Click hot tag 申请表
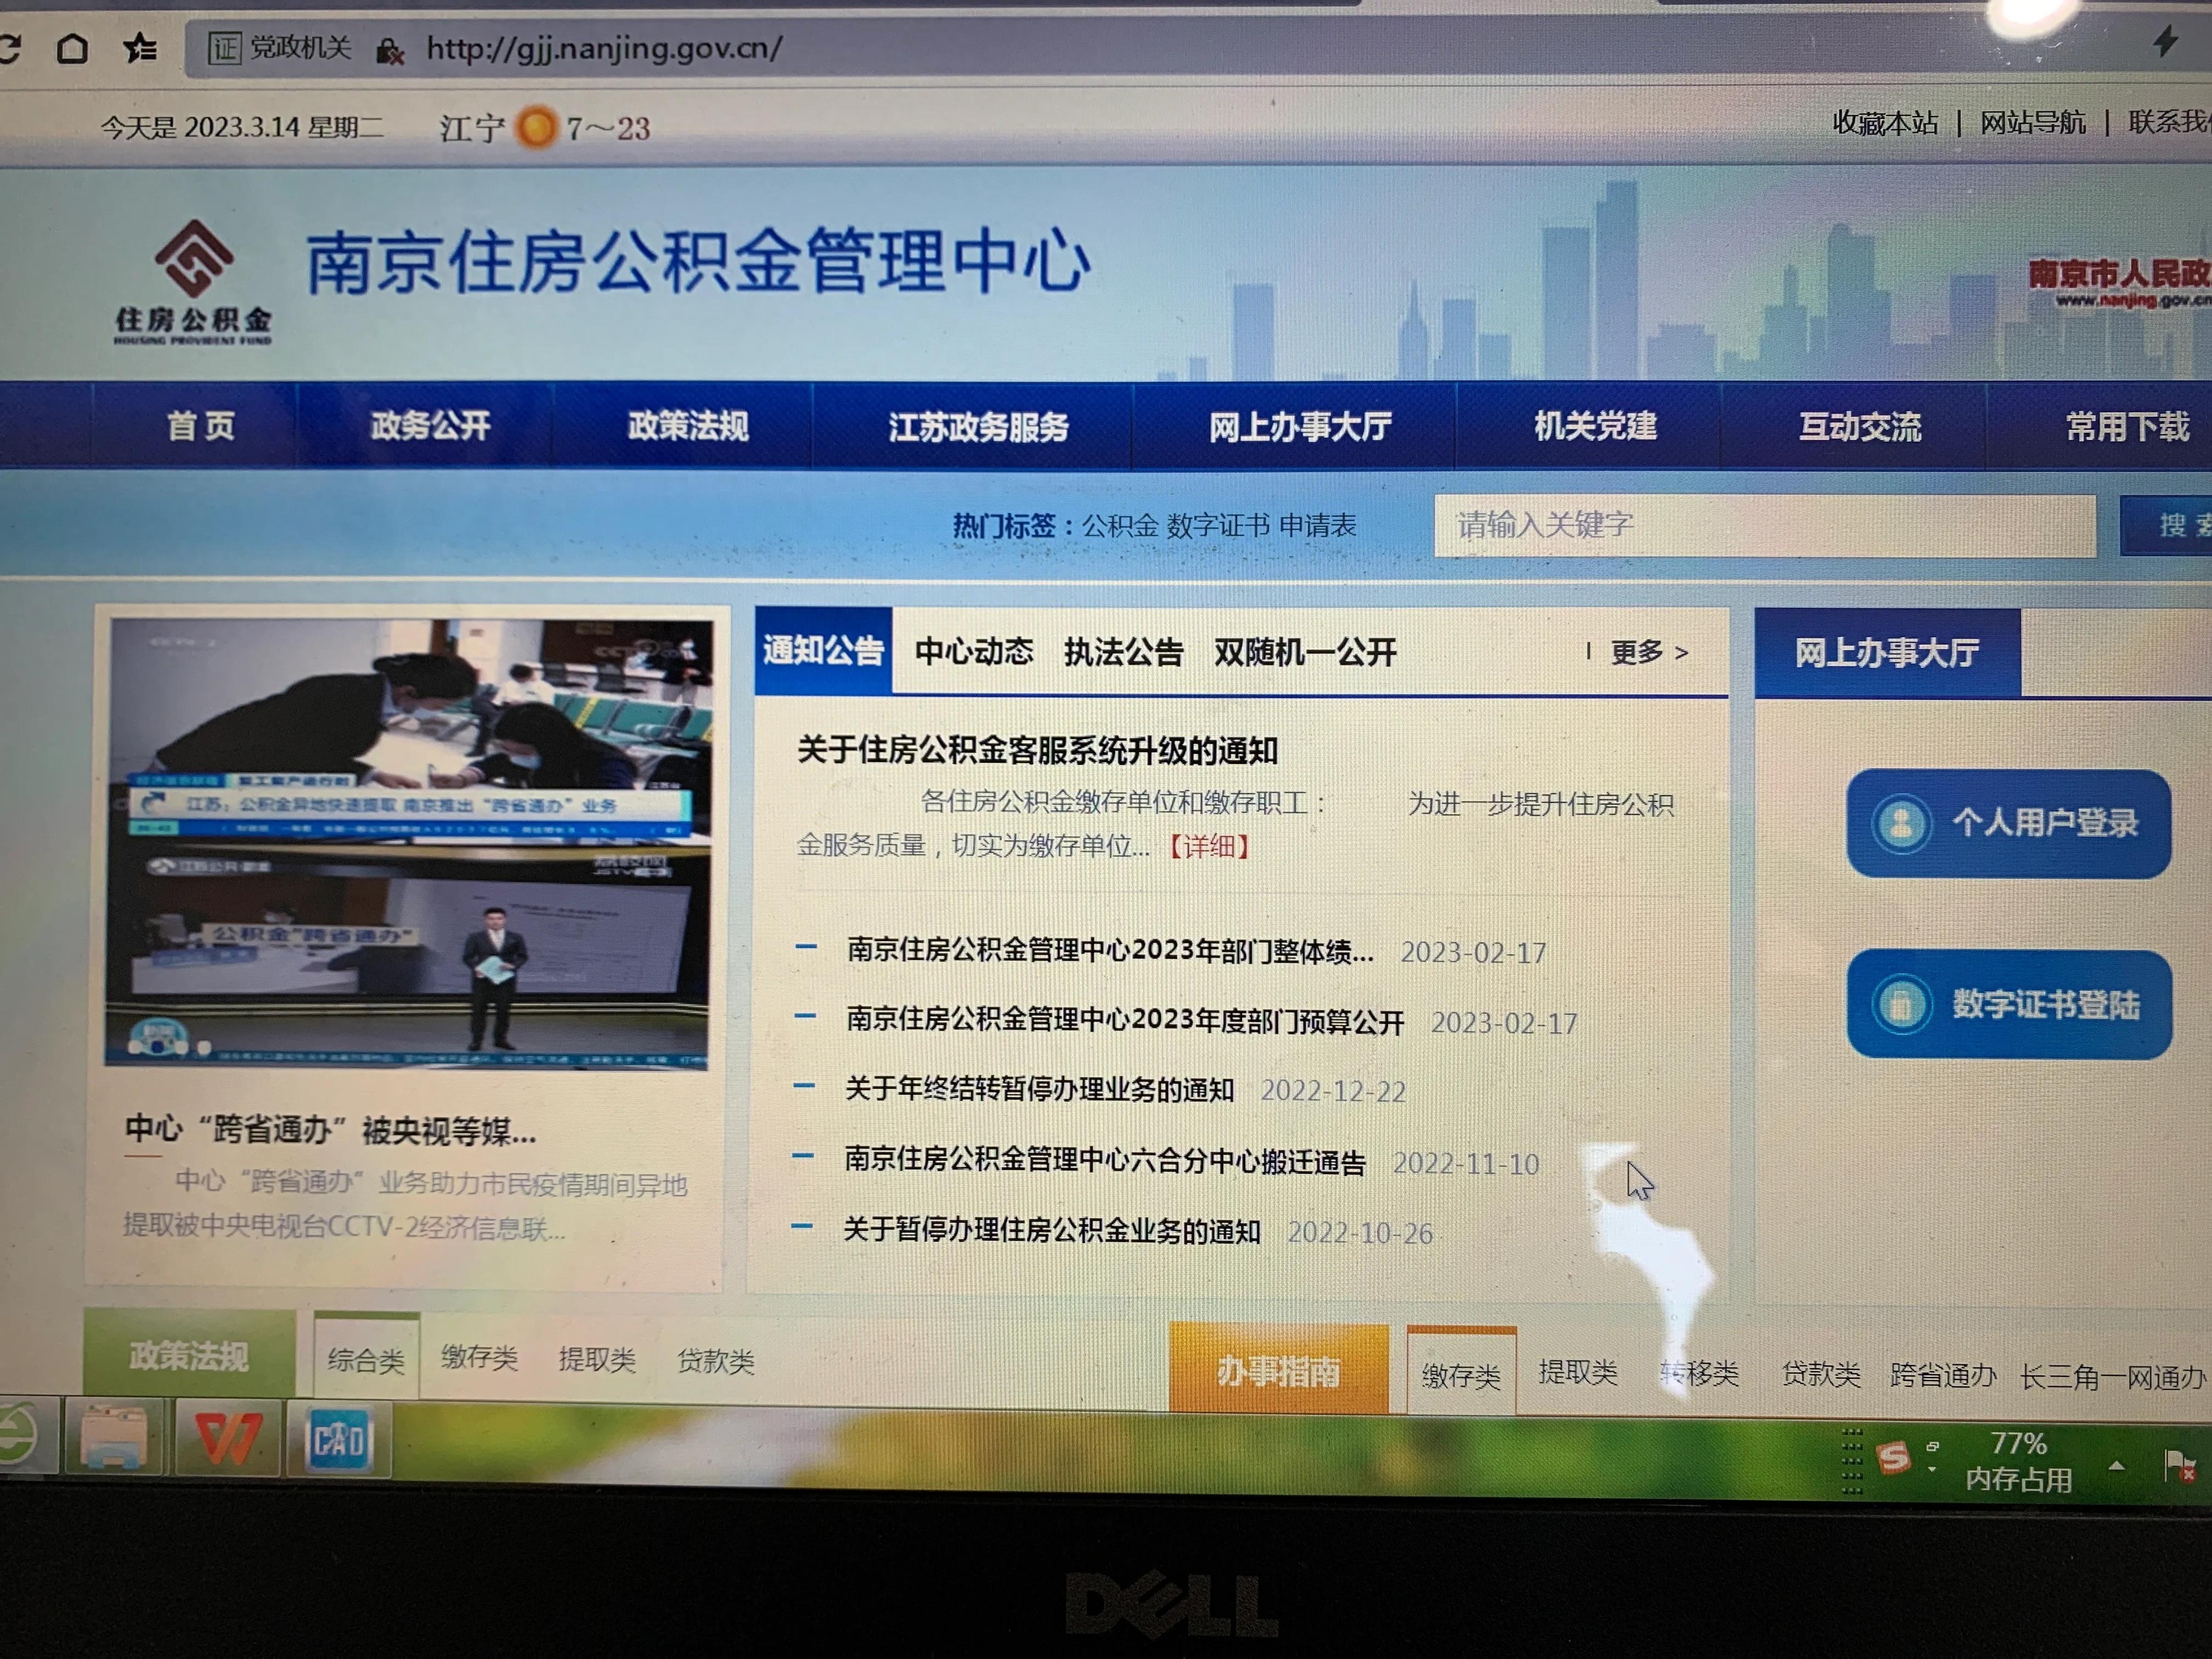 1317,525
